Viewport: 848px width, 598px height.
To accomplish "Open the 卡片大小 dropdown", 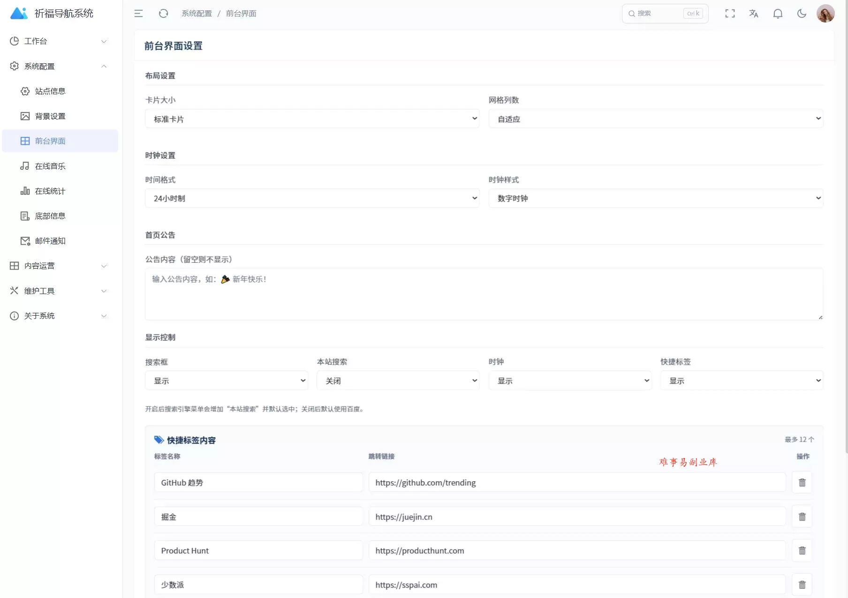I will [x=312, y=119].
